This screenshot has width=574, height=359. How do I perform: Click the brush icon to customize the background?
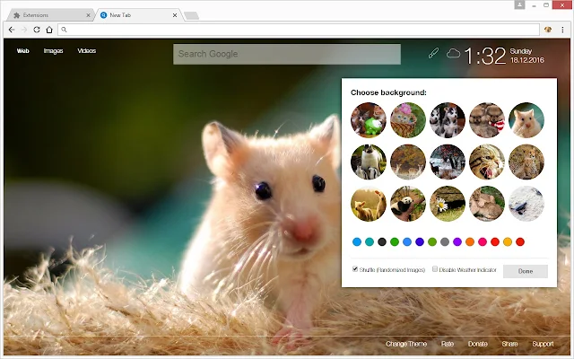[433, 53]
